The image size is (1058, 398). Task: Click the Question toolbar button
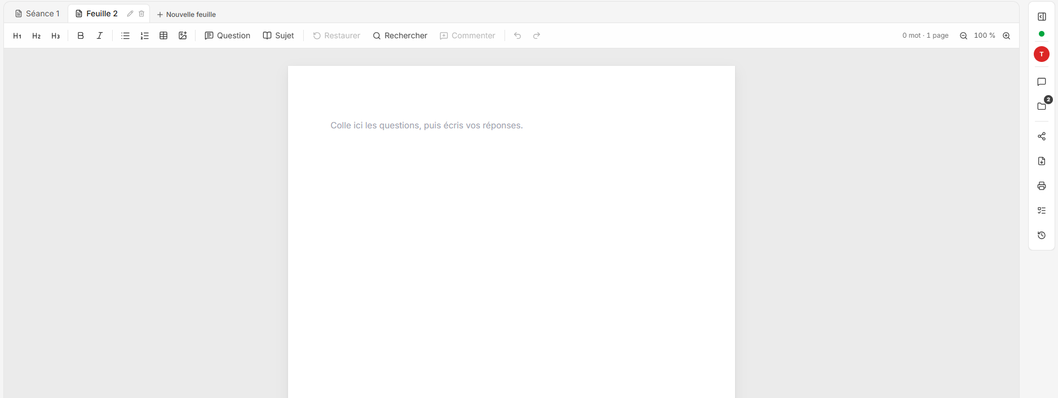coord(228,35)
